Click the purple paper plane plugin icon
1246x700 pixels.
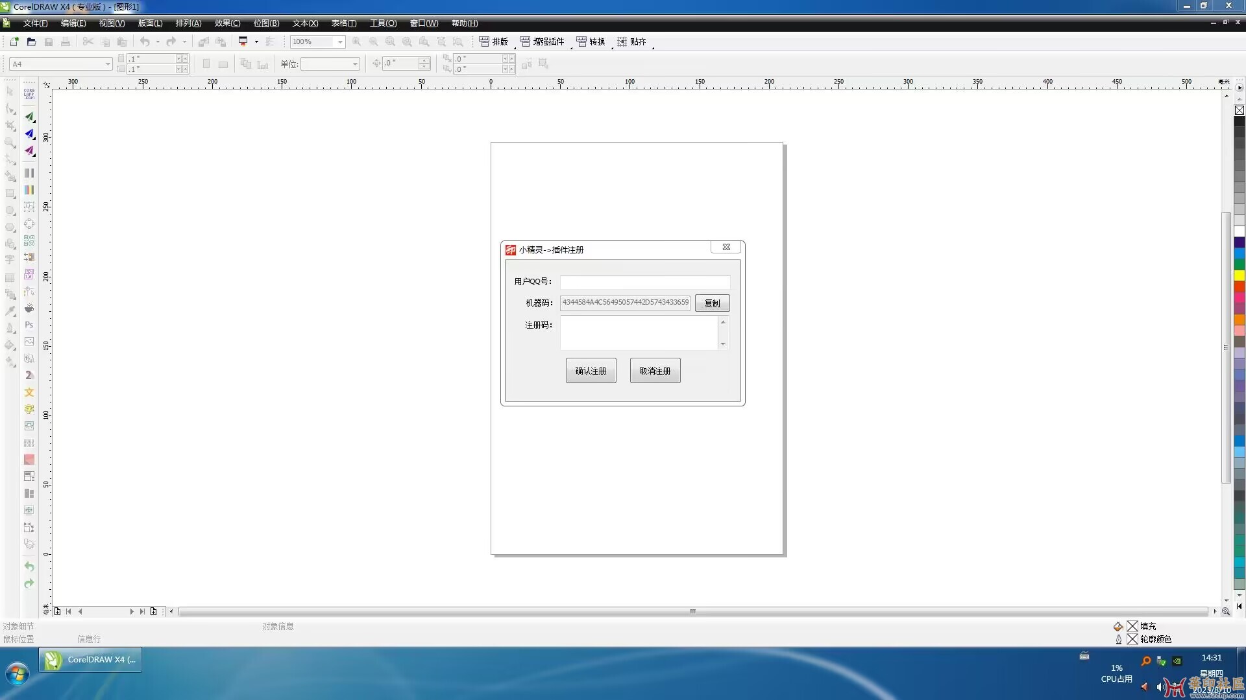coord(29,151)
